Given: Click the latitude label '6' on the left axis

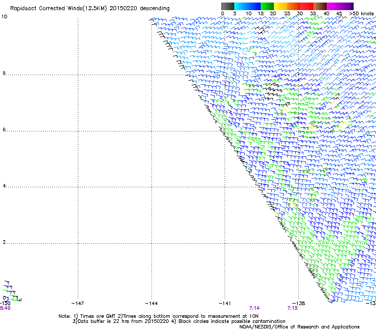Looking at the screenshot, I should 4,129.
